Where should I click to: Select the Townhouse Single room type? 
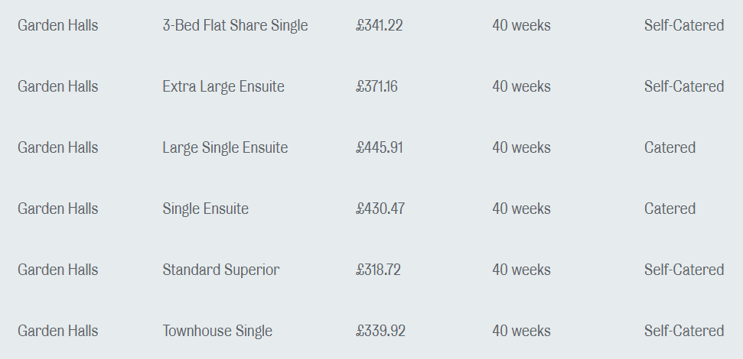(x=217, y=331)
